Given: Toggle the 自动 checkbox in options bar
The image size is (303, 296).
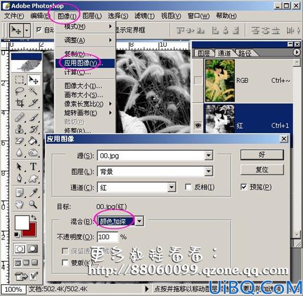Looking at the screenshot, I should pyautogui.click(x=39, y=30).
